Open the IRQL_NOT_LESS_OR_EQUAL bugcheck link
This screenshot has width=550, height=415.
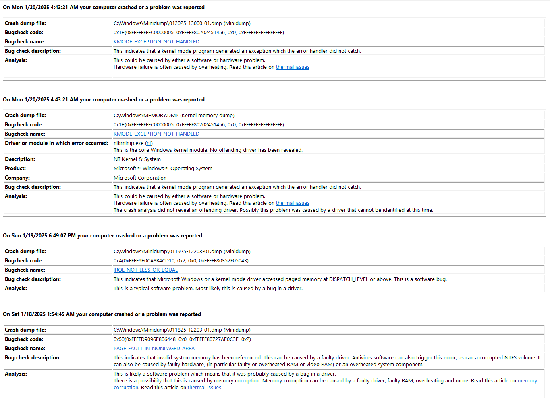click(x=145, y=270)
